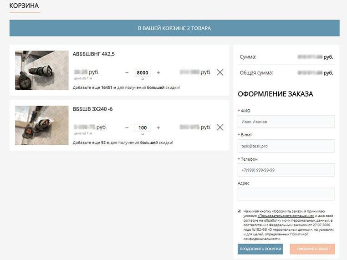Viewport: 347px width, 260px height.
Task: Click quantity field showing 100
Action: pos(143,128)
